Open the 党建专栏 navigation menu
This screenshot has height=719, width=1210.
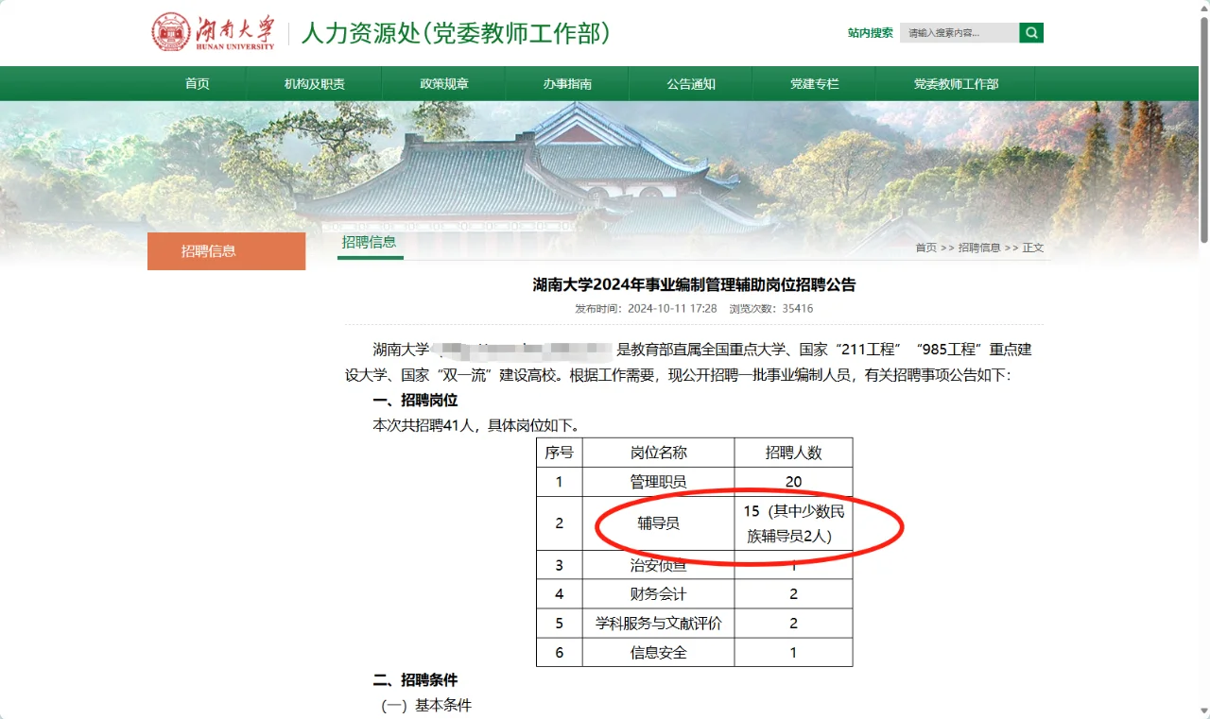point(815,84)
